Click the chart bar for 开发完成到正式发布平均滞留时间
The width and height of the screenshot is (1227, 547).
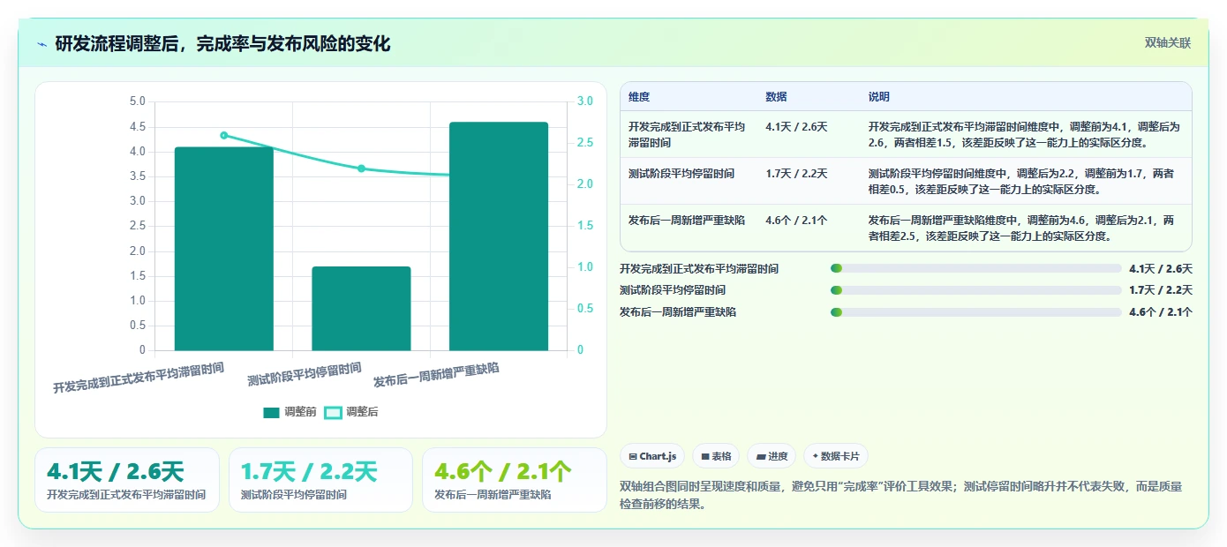tap(223, 249)
